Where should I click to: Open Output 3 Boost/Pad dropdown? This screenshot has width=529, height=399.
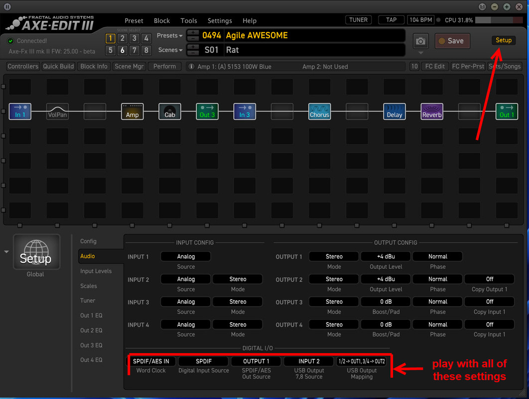(386, 302)
